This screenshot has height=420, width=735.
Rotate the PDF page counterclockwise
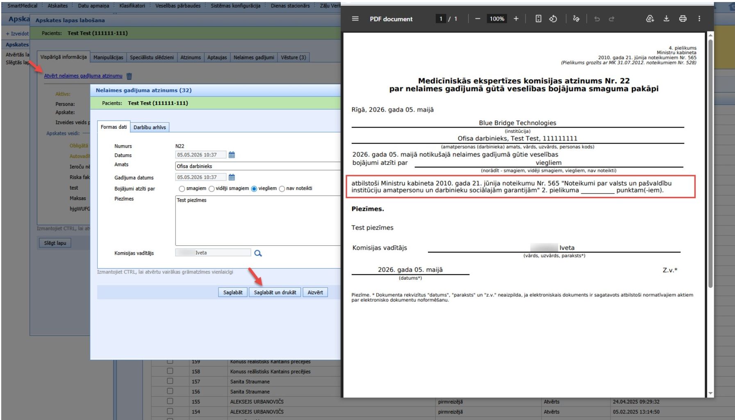tap(553, 19)
